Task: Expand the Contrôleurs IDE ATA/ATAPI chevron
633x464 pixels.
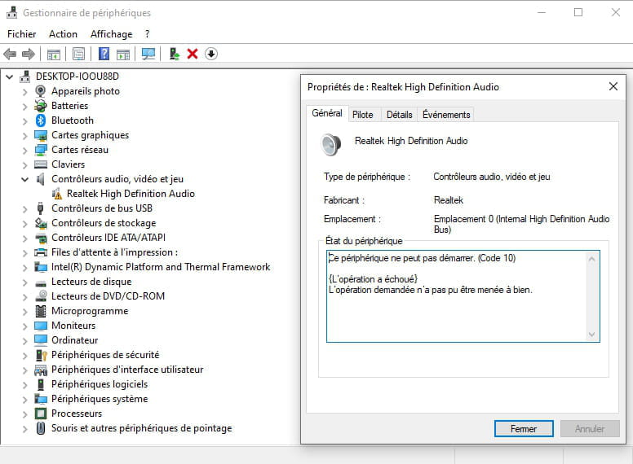Action: (x=24, y=238)
